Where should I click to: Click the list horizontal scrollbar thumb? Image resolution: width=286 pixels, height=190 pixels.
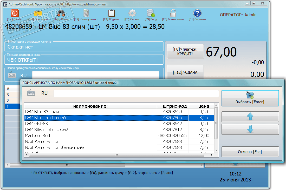(x=117, y=155)
